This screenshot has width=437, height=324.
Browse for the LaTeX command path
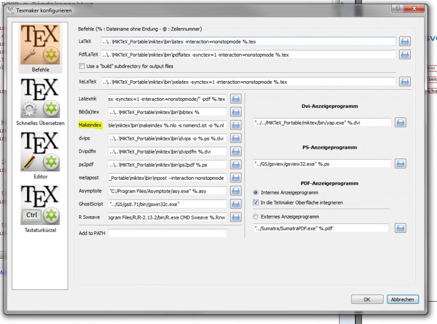click(405, 41)
